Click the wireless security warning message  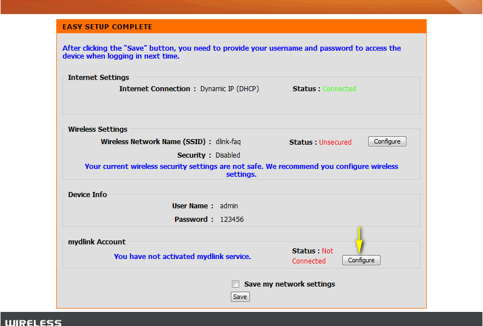pos(241,171)
